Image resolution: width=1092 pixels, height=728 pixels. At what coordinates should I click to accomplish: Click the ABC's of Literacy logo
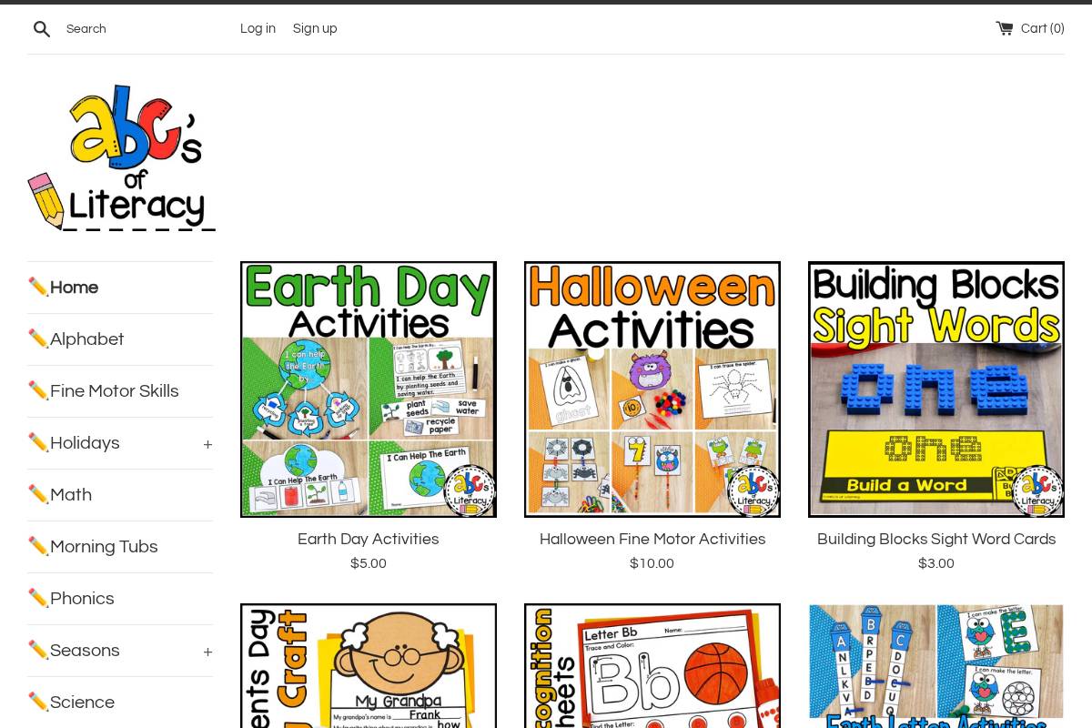coord(121,157)
